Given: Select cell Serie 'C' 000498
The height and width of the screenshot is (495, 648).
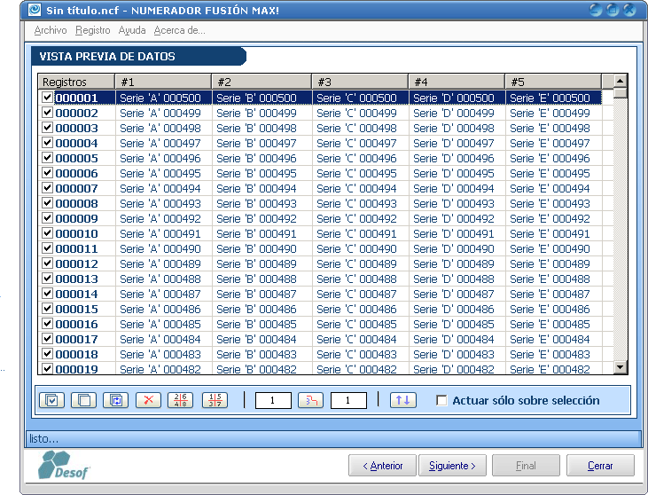Looking at the screenshot, I should (360, 129).
